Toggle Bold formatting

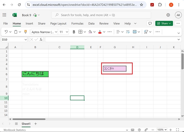(74, 32)
